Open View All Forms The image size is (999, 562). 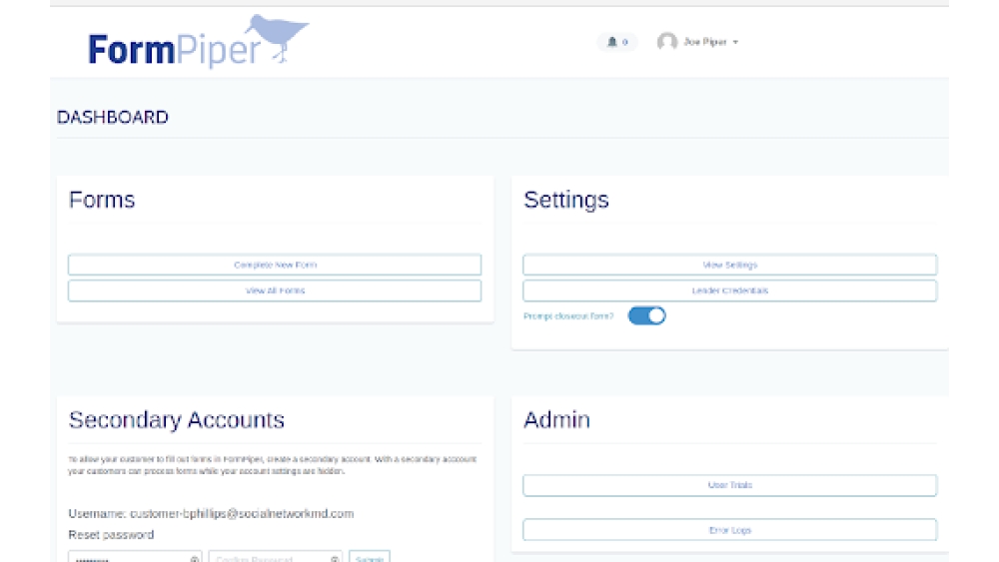[275, 290]
